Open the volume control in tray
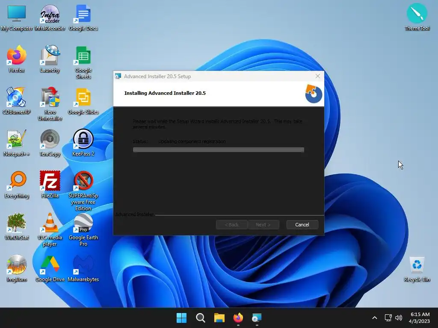 click(x=399, y=318)
